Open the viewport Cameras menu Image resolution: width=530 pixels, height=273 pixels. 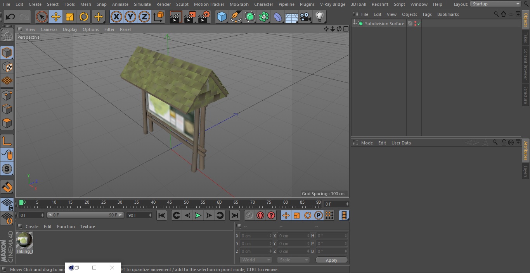click(49, 29)
